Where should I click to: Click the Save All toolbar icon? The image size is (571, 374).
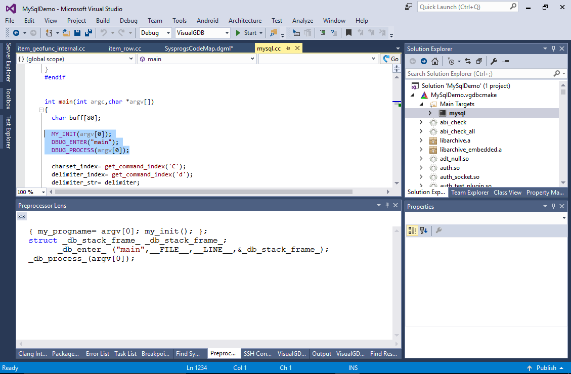click(x=88, y=33)
